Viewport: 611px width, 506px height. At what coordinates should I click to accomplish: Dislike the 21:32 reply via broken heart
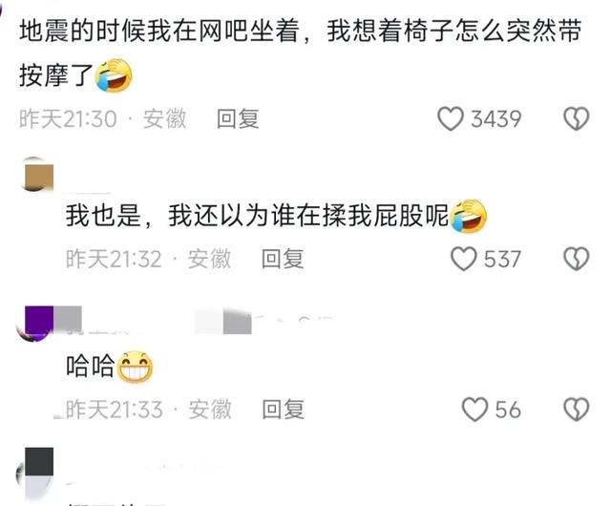click(577, 260)
